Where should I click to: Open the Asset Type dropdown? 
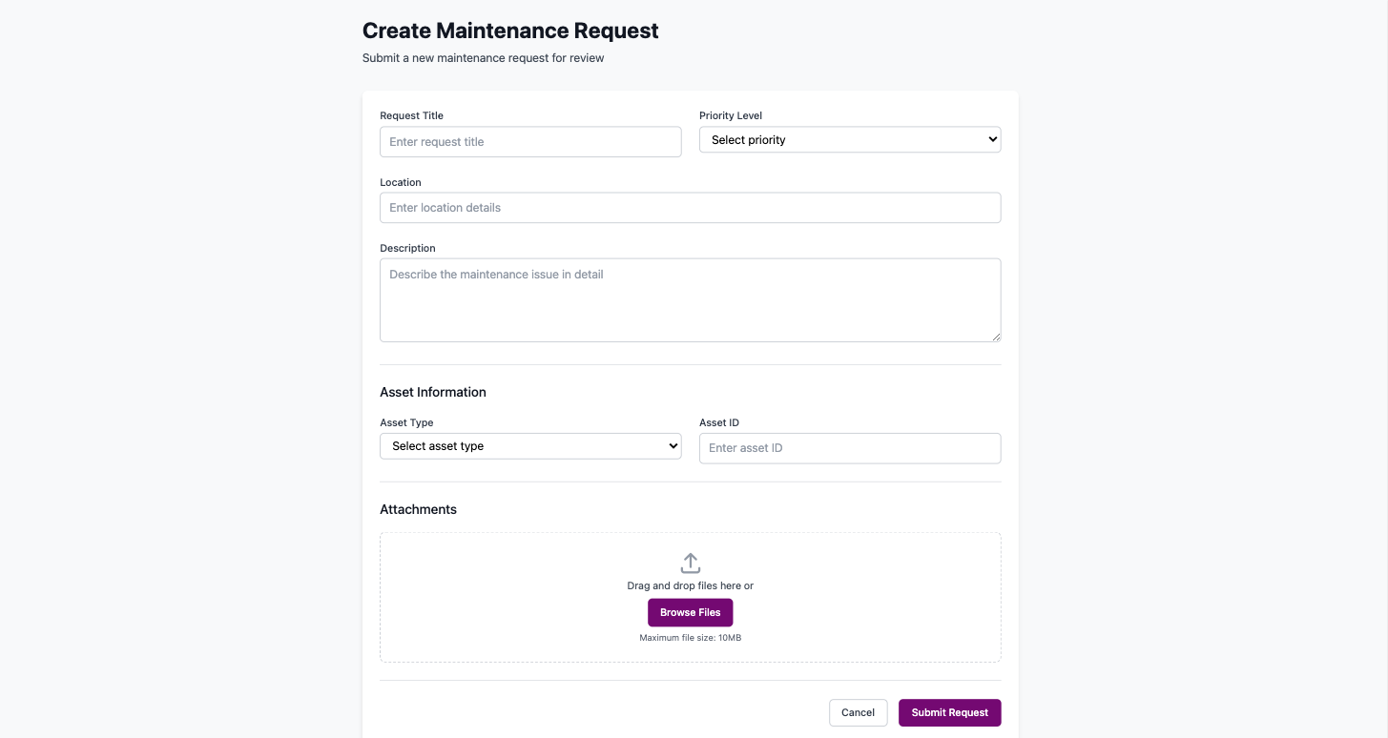tap(530, 445)
